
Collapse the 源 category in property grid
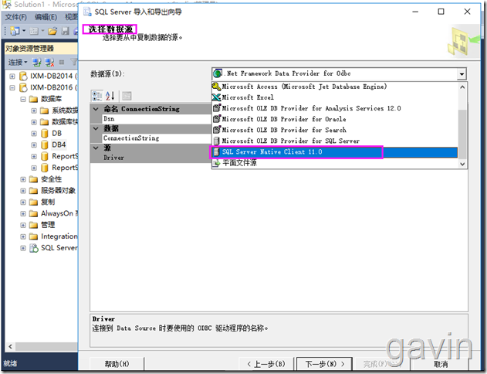[x=96, y=148]
